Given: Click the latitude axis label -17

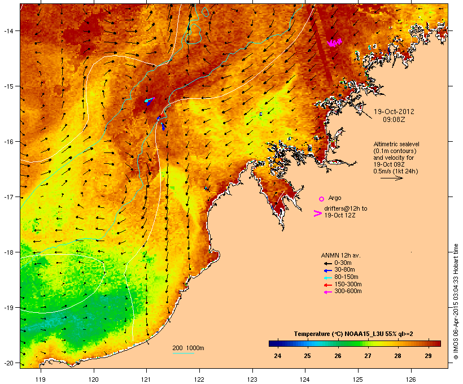Looking at the screenshot, I should (8, 197).
